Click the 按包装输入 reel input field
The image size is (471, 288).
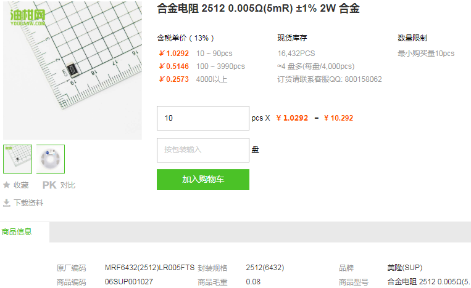click(203, 150)
